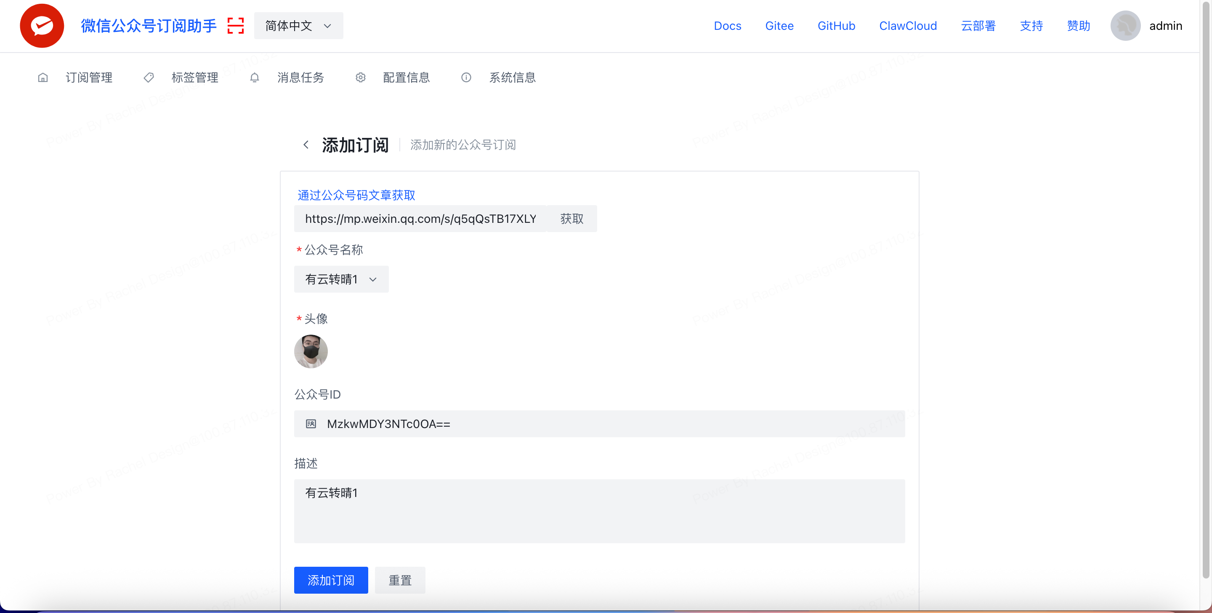
Task: Click the tag icon beside 标签管理
Action: [x=149, y=77]
